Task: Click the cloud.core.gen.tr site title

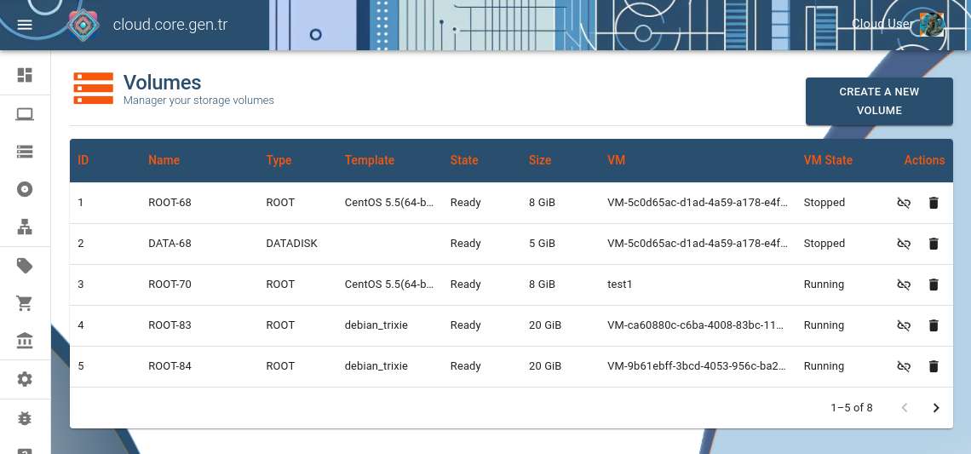Action: [169, 26]
